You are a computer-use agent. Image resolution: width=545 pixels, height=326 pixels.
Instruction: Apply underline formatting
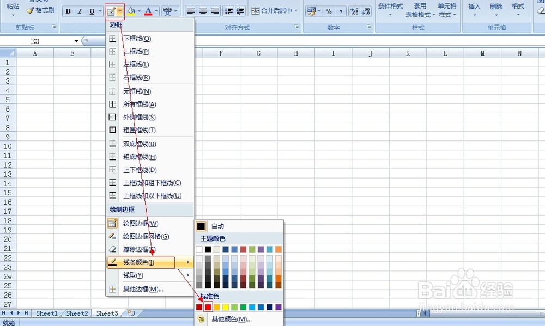92,11
